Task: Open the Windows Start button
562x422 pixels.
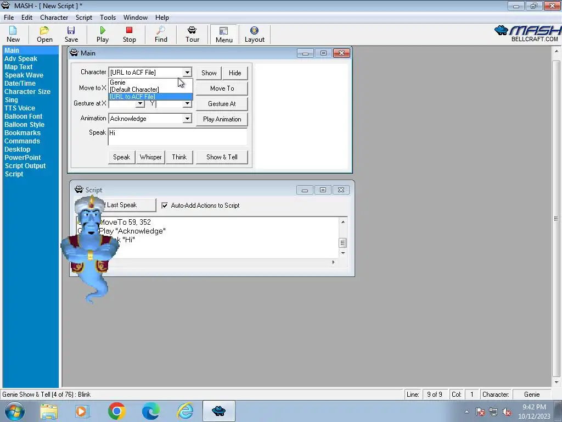Action: pos(15,411)
